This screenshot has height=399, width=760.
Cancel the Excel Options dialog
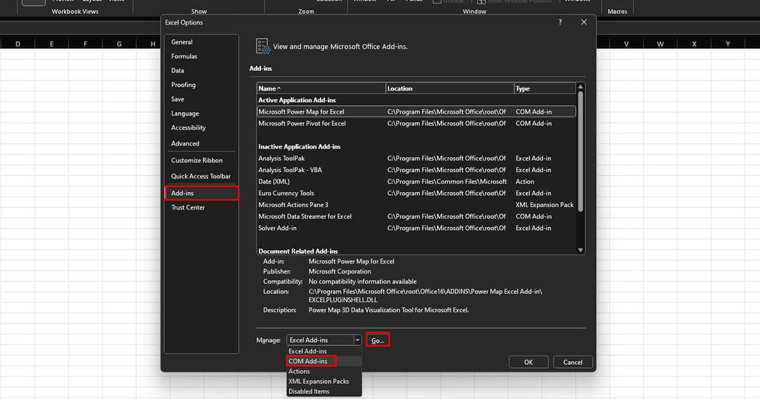[572, 362]
